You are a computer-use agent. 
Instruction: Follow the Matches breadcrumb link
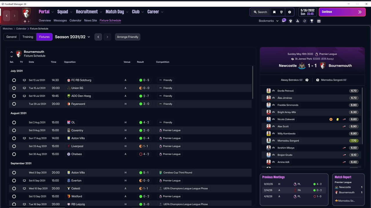pyautogui.click(x=8, y=29)
